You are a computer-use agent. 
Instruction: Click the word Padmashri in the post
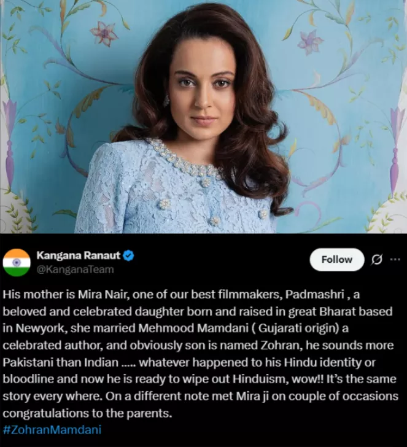(315, 295)
